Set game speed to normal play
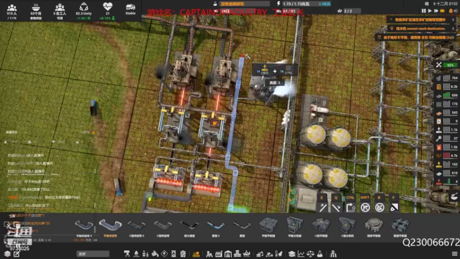 coord(430,11)
